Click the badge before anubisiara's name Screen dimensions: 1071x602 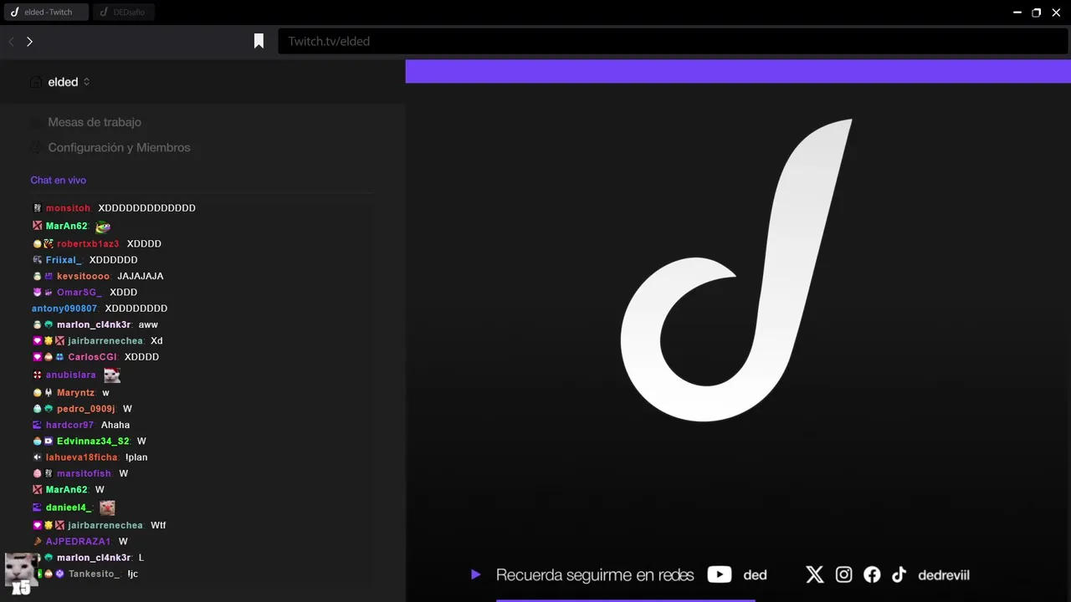(x=37, y=375)
